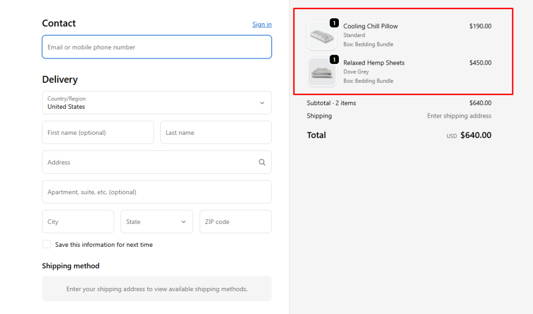Click the Relaxed Hemp Sheets thumbnail image
Viewport: 533px width, 314px height.
tap(321, 72)
